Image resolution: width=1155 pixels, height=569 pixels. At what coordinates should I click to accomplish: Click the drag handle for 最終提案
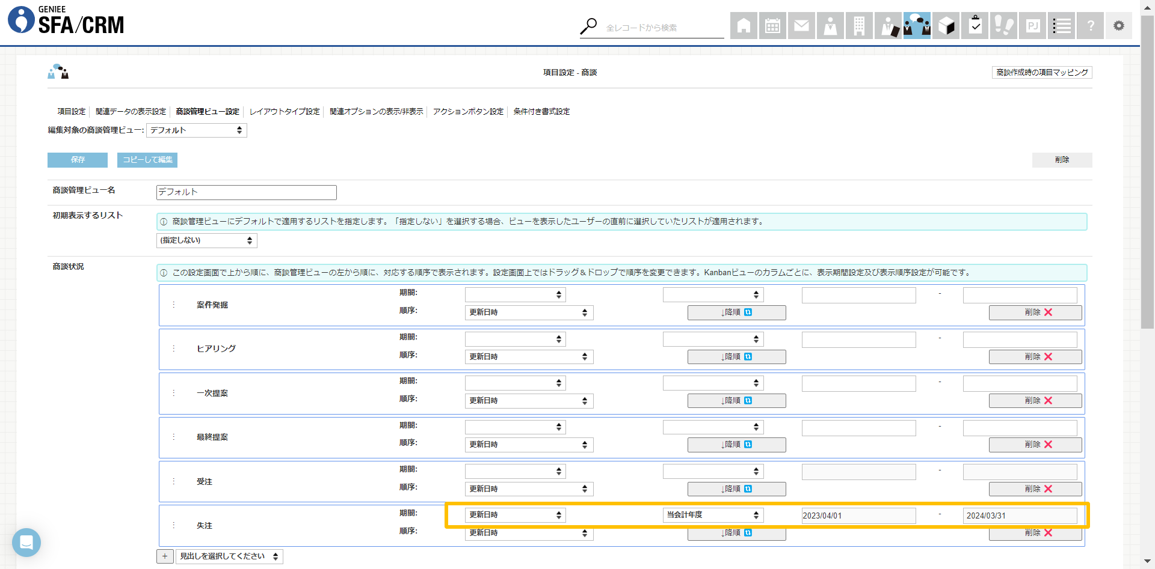(x=174, y=437)
